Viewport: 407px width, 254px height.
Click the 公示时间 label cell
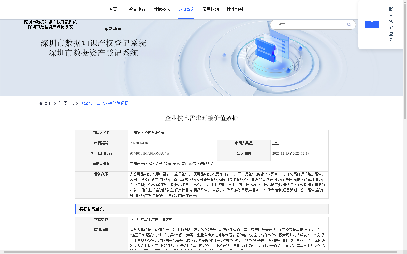[x=244, y=156]
